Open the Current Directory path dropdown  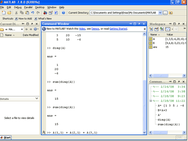pos(160,13)
